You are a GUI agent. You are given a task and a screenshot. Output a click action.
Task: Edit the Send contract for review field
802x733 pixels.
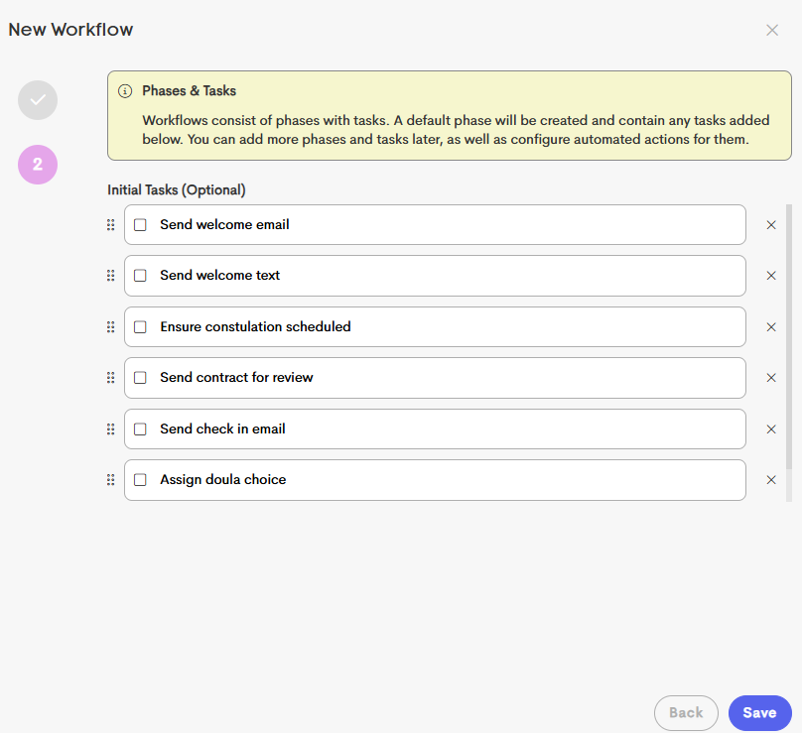click(435, 378)
